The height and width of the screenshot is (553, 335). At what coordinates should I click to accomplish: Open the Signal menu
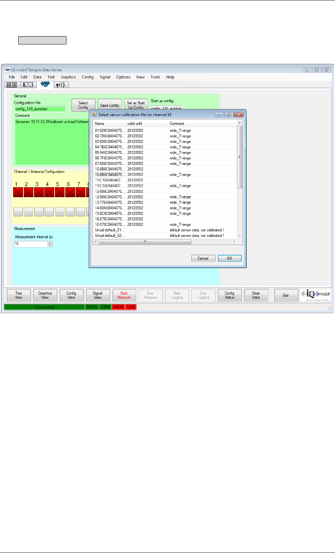coord(105,77)
